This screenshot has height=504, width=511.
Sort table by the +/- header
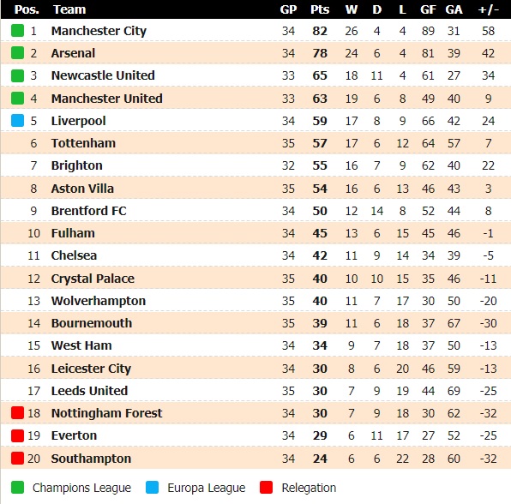[x=488, y=9]
